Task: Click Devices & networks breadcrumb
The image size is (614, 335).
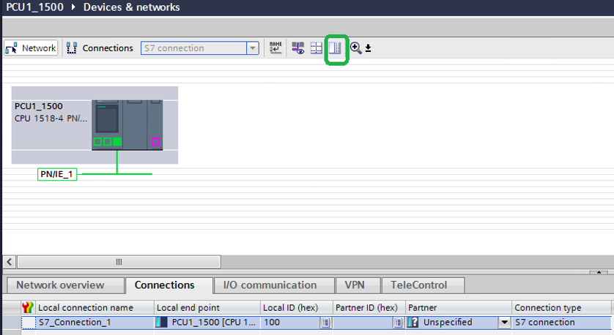Action: pyautogui.click(x=132, y=7)
